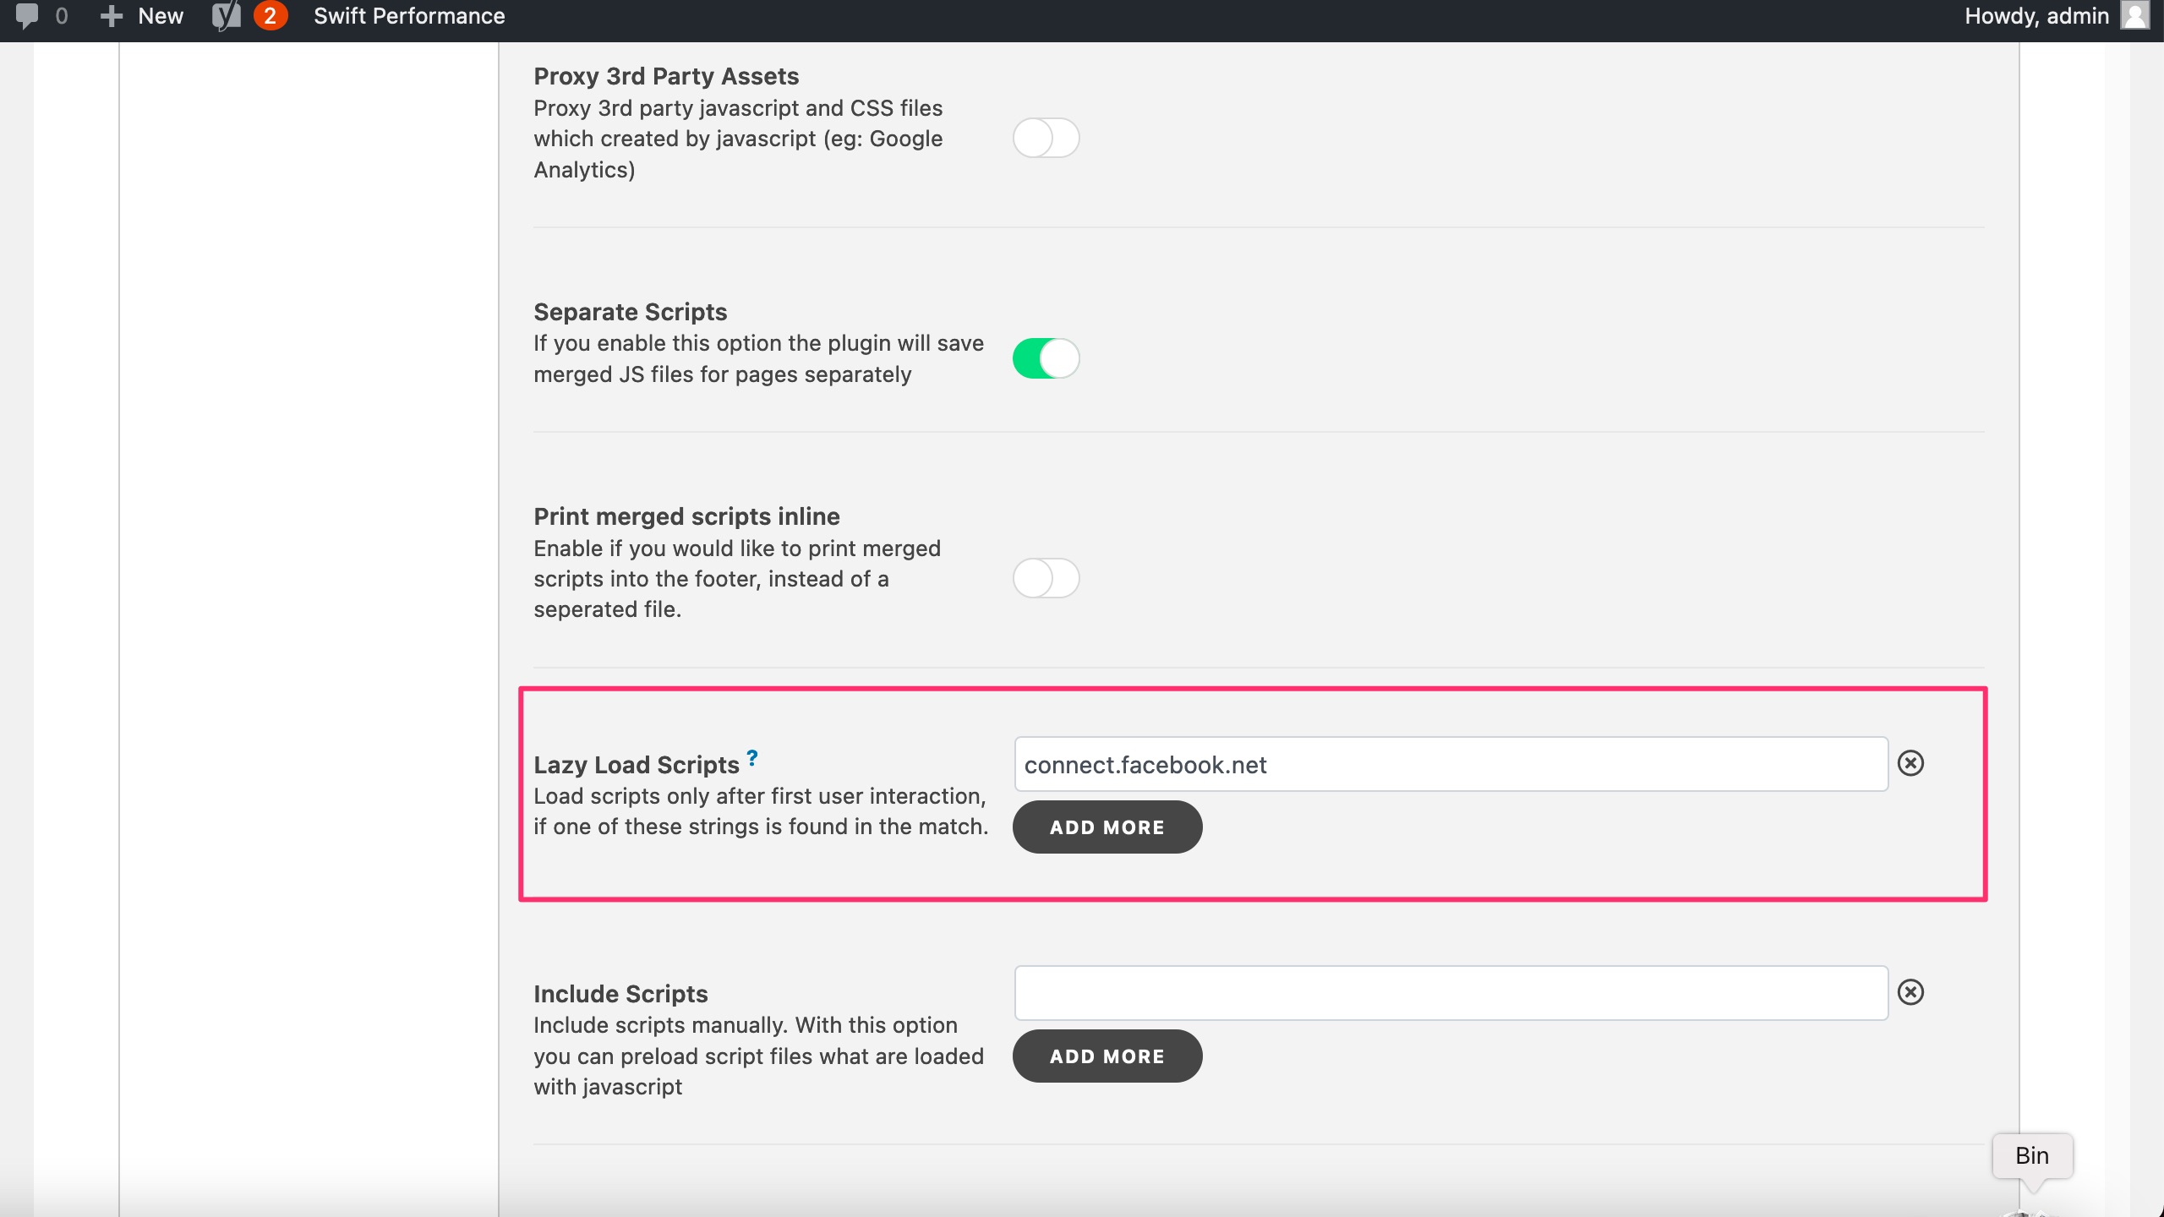Open the Swift Performance menu
The width and height of the screenshot is (2164, 1217).
[409, 16]
